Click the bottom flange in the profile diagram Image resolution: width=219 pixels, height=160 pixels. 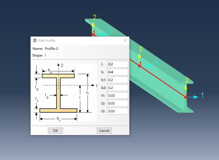click(x=58, y=110)
